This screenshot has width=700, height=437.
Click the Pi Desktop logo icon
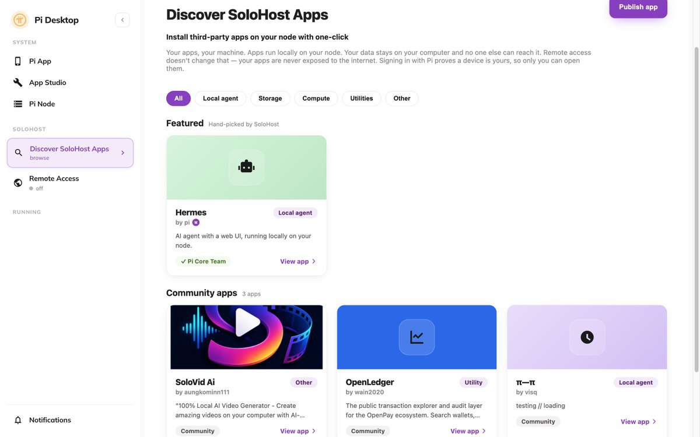[x=20, y=20]
